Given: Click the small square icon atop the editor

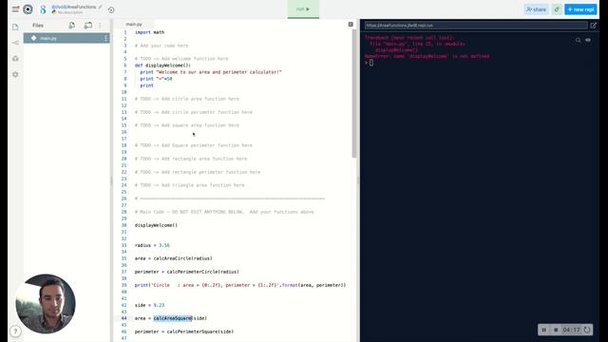Looking at the screenshot, I should click(x=351, y=25).
